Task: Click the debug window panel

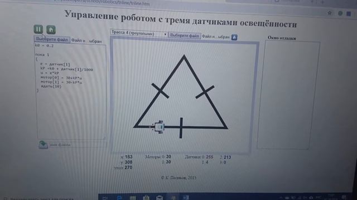Action: [x=288, y=95]
